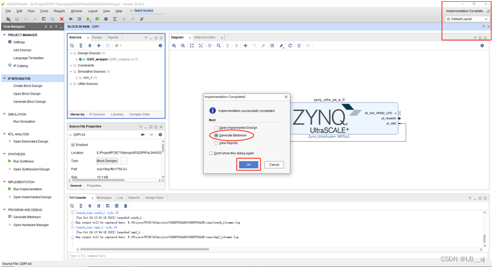
Task: Expand the QSPI_wrapper tree node
Action: [x=77, y=59]
